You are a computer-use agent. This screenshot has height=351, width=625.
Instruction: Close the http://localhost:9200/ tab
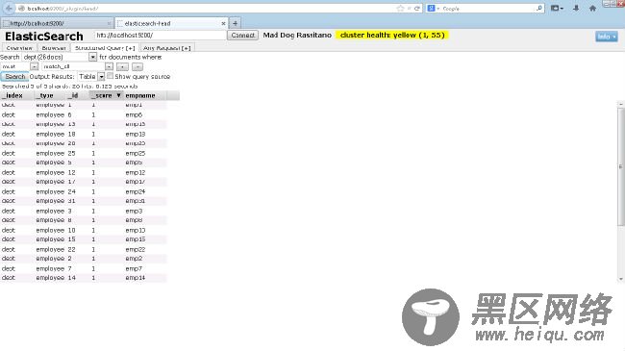tap(110, 23)
